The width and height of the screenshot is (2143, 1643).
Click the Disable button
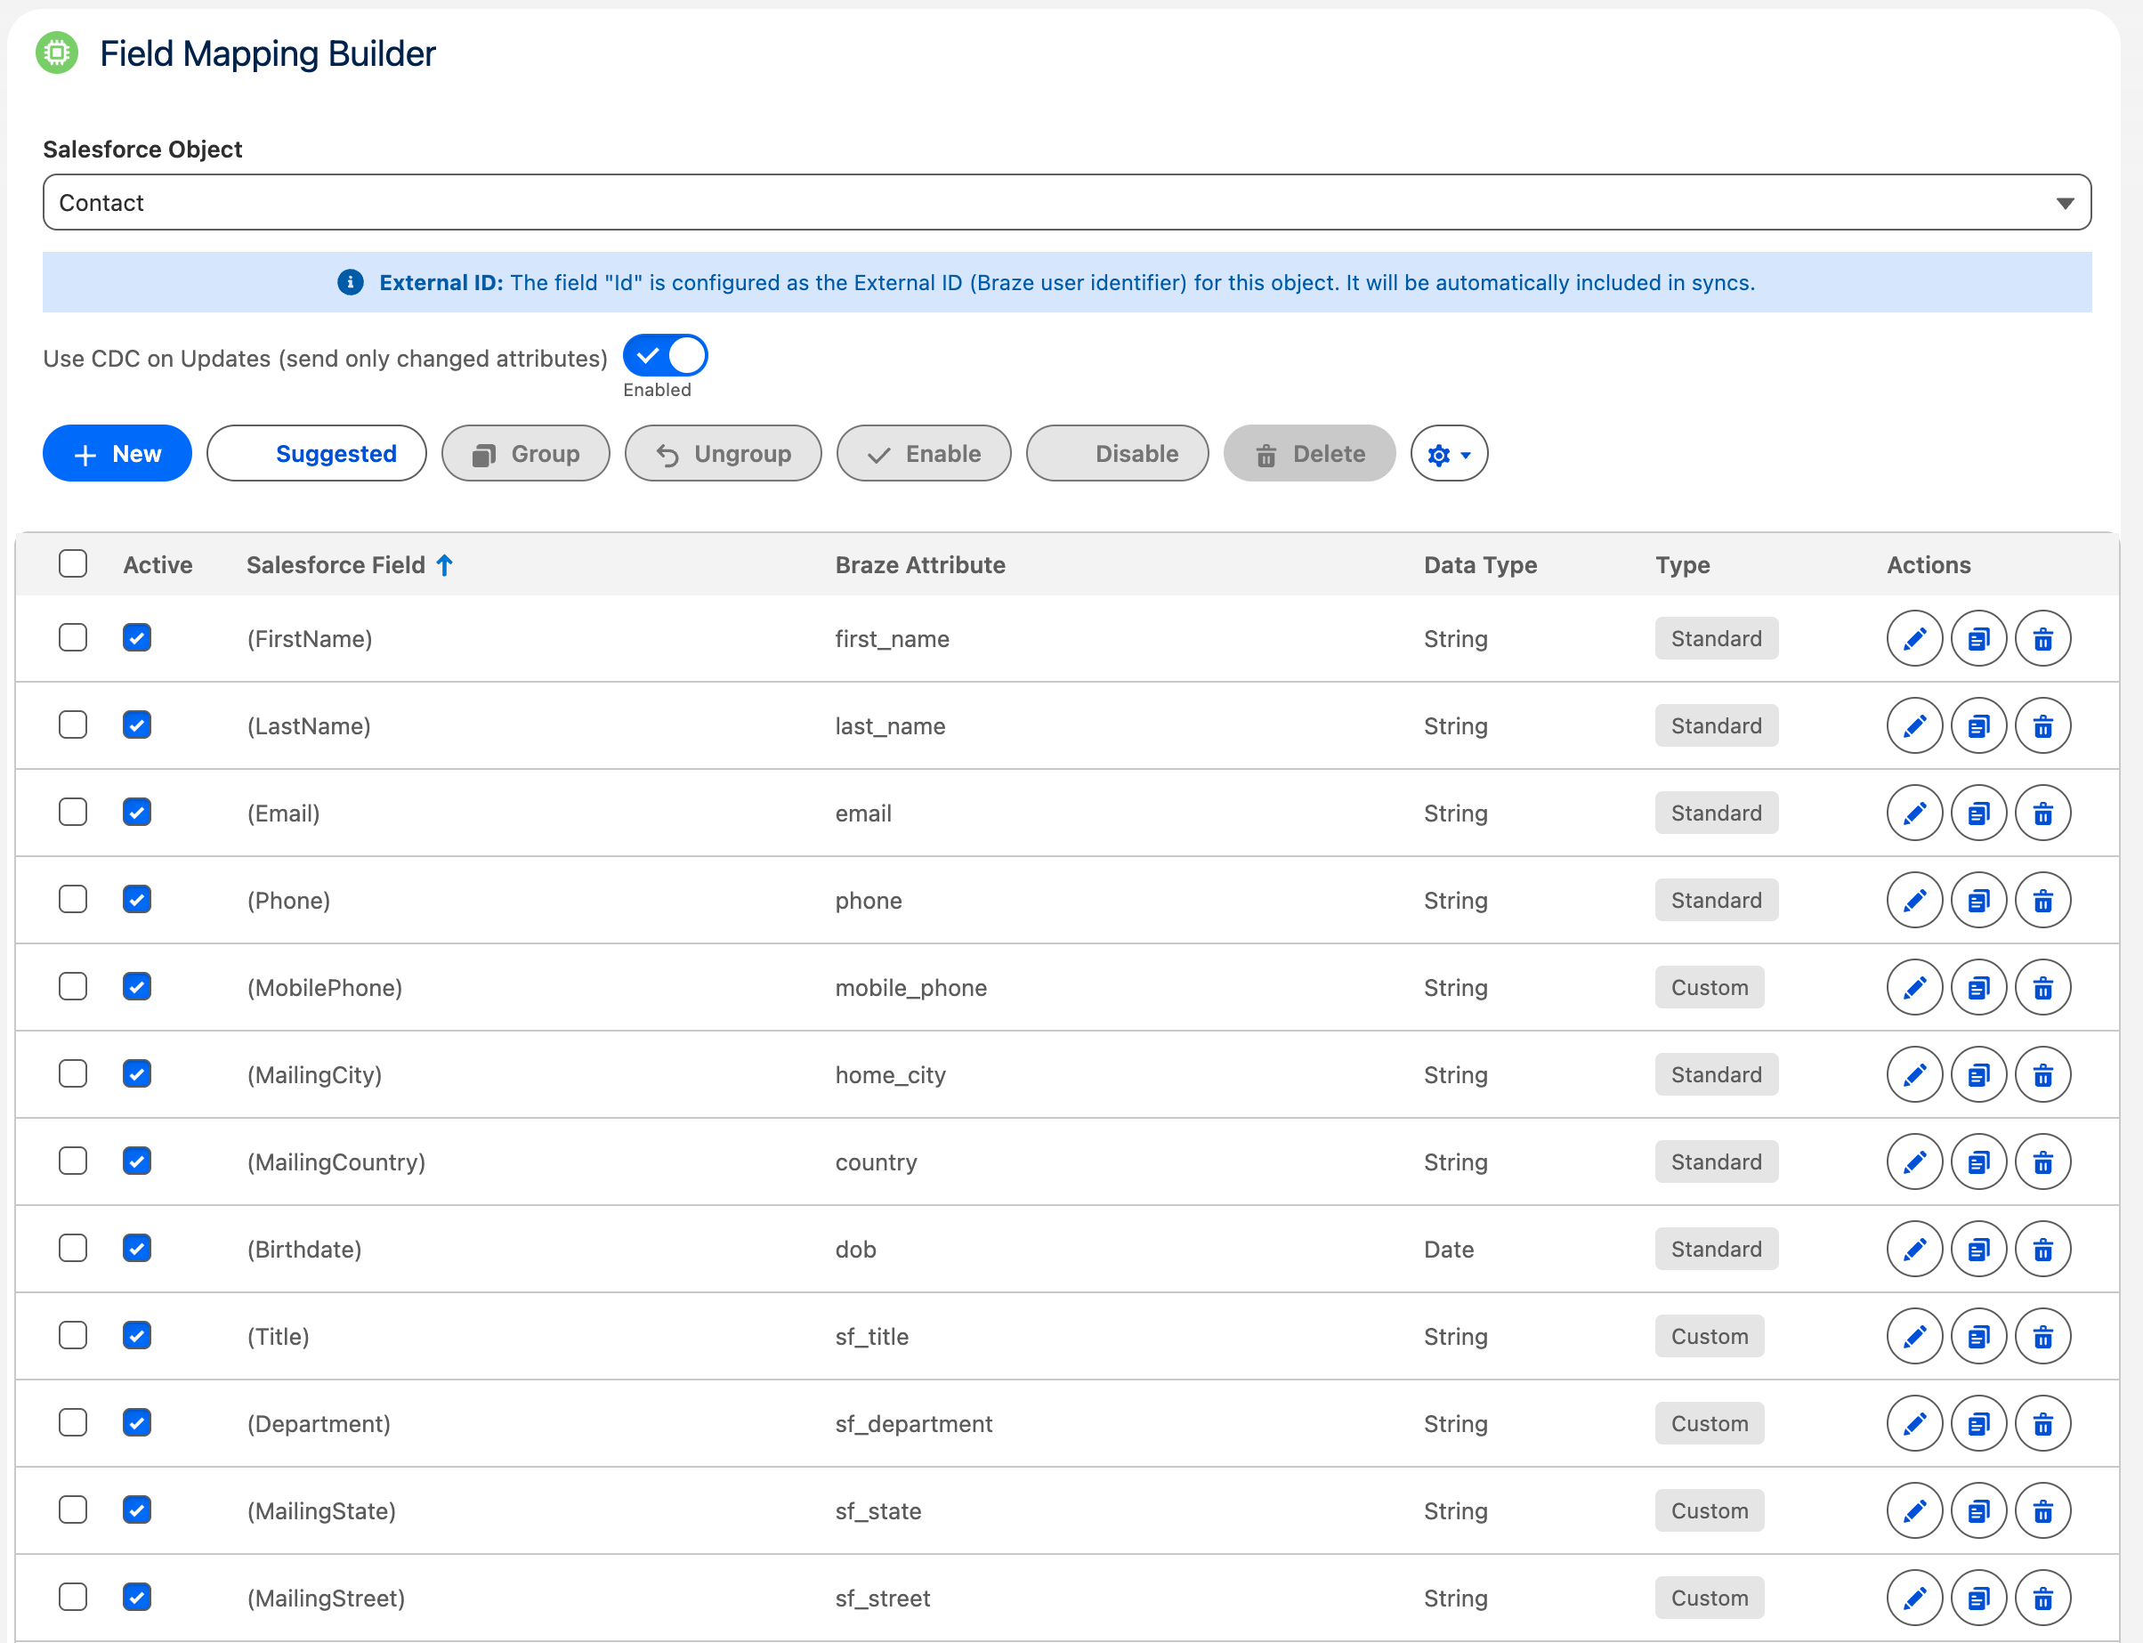tap(1117, 453)
